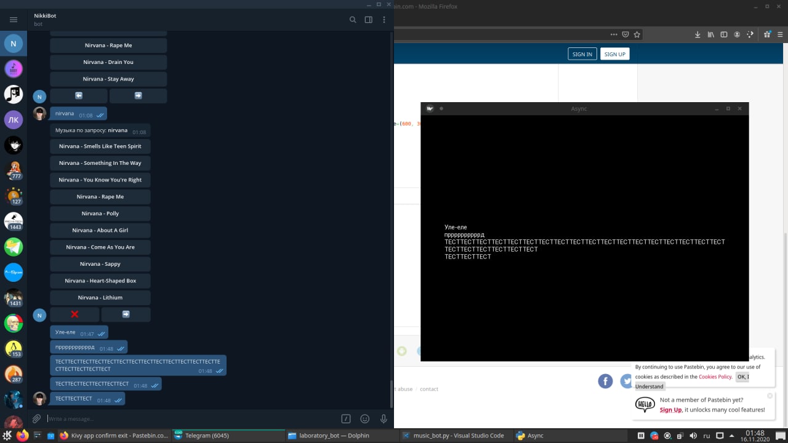Screen dimensions: 788x443
Task: Open sidebar chat with 1443 unread badge
Action: (14, 221)
